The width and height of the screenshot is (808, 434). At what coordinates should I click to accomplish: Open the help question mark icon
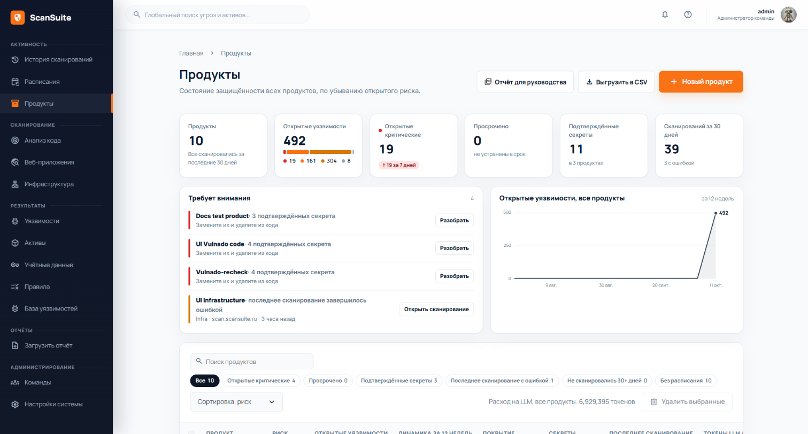(x=688, y=14)
